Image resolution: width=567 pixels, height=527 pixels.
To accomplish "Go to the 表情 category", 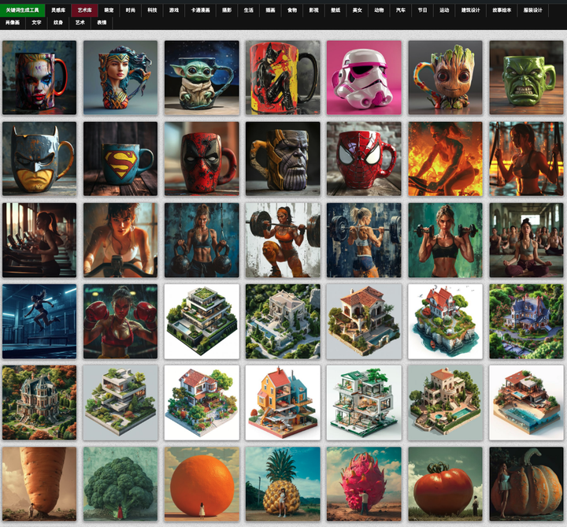I will point(102,22).
